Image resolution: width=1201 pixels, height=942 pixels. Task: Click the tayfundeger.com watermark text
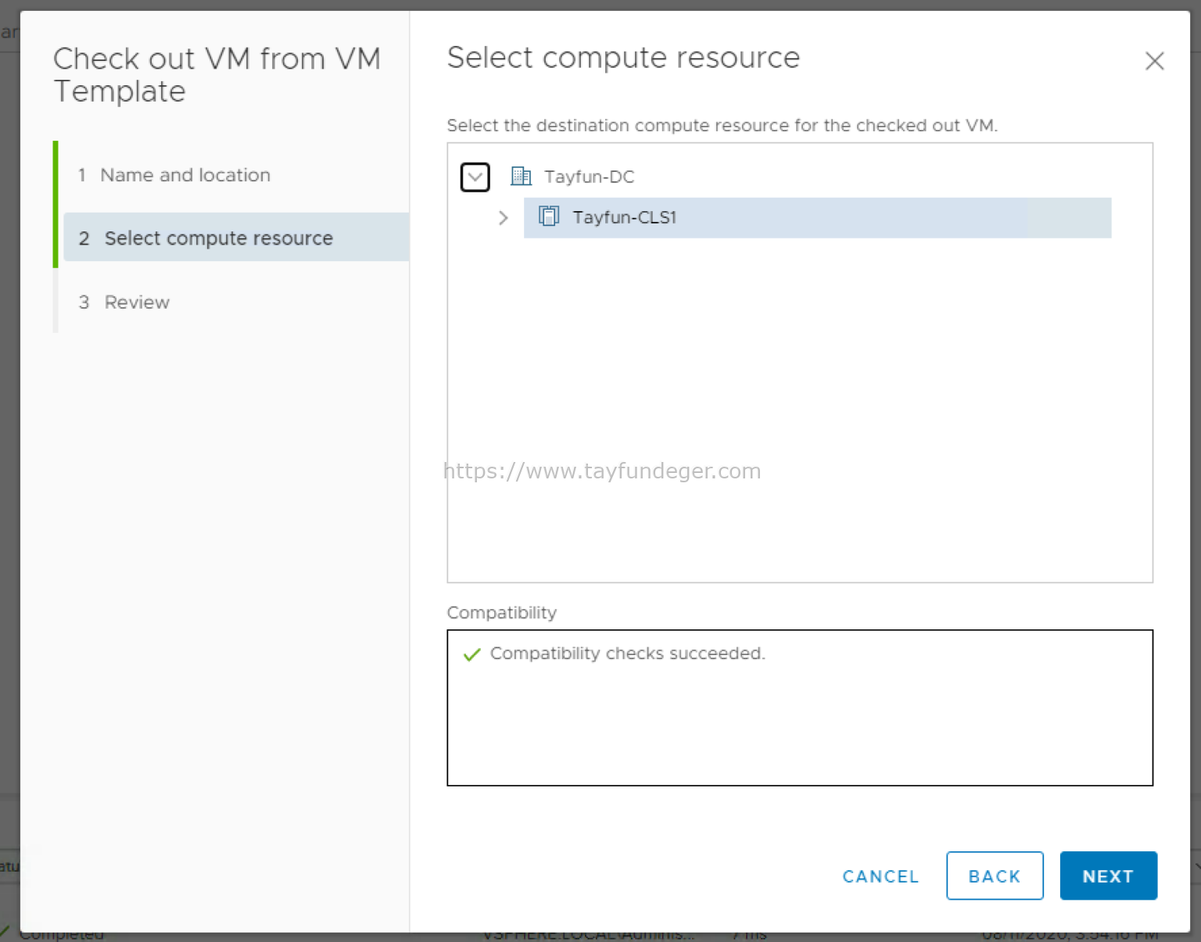(602, 471)
